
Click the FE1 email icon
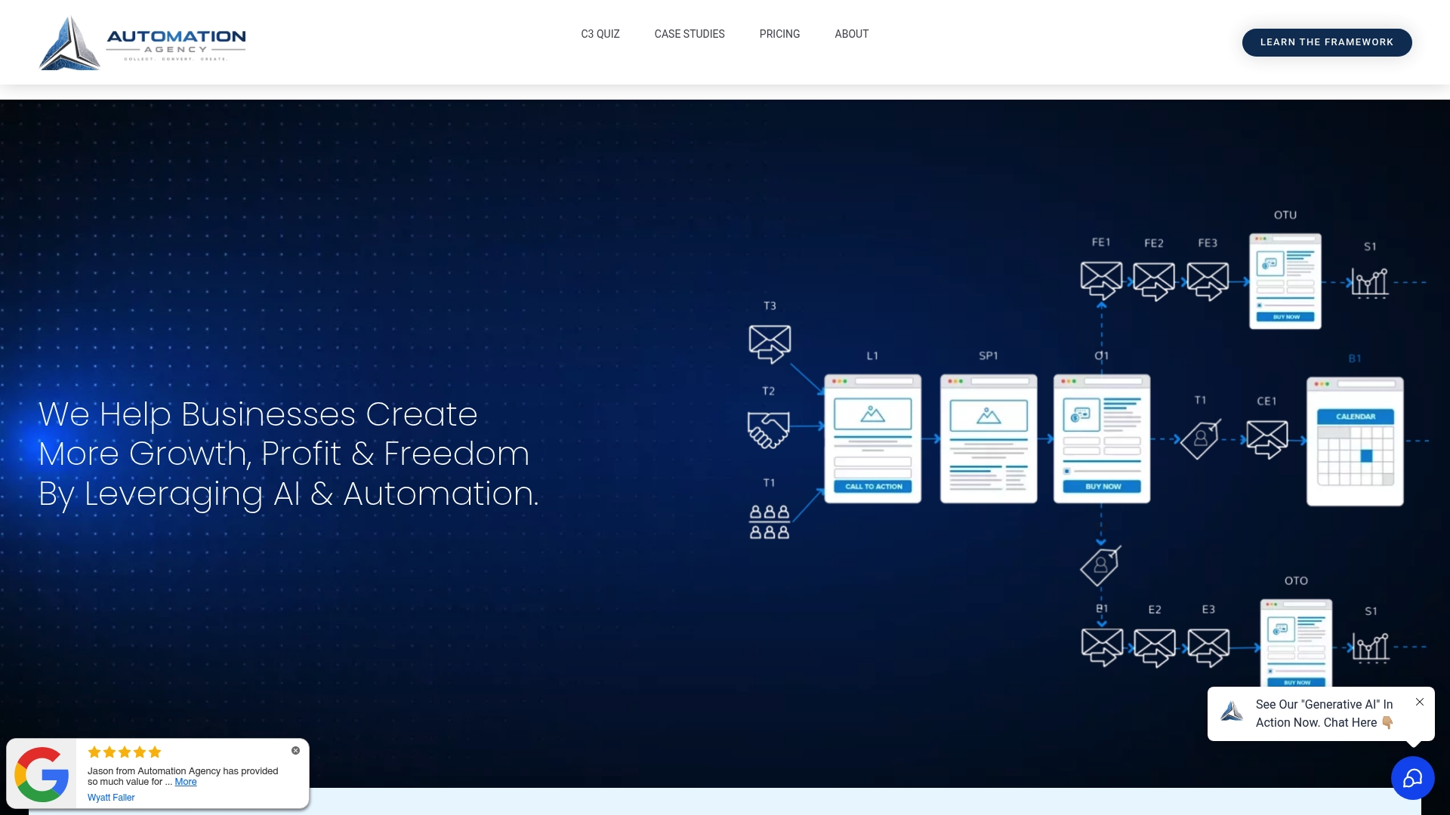[1101, 281]
